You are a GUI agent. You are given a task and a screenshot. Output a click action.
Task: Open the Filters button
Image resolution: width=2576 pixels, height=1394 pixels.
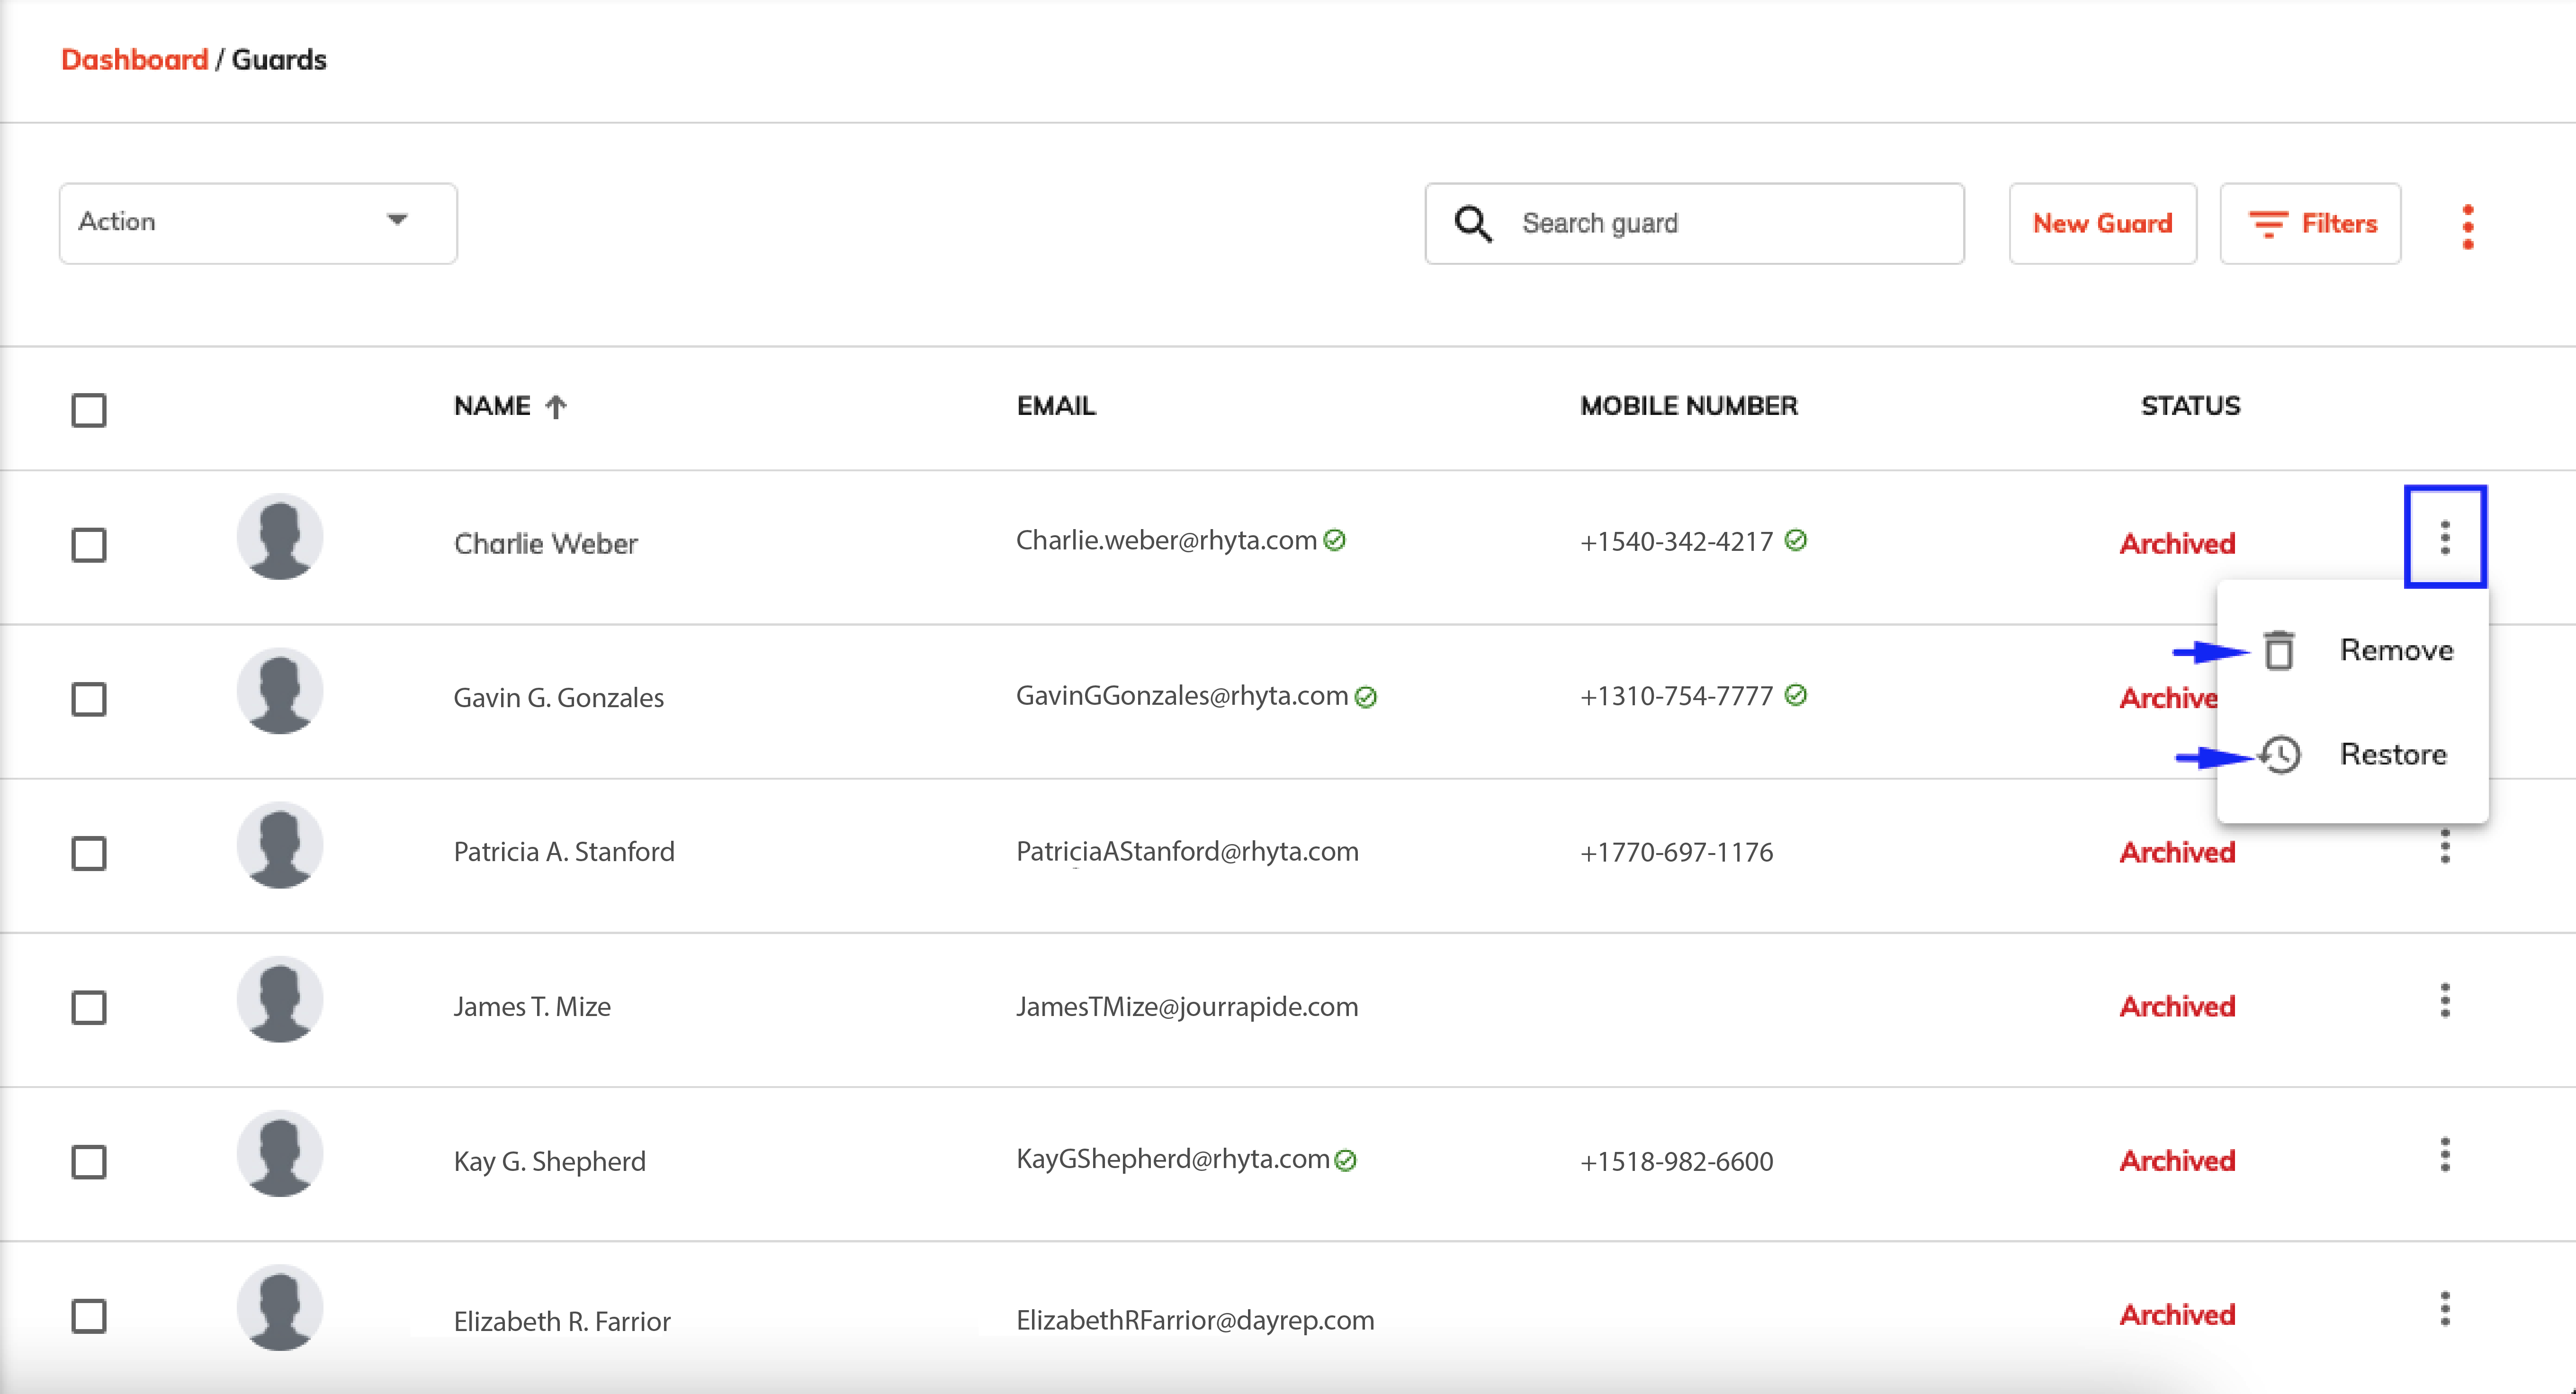(2310, 223)
